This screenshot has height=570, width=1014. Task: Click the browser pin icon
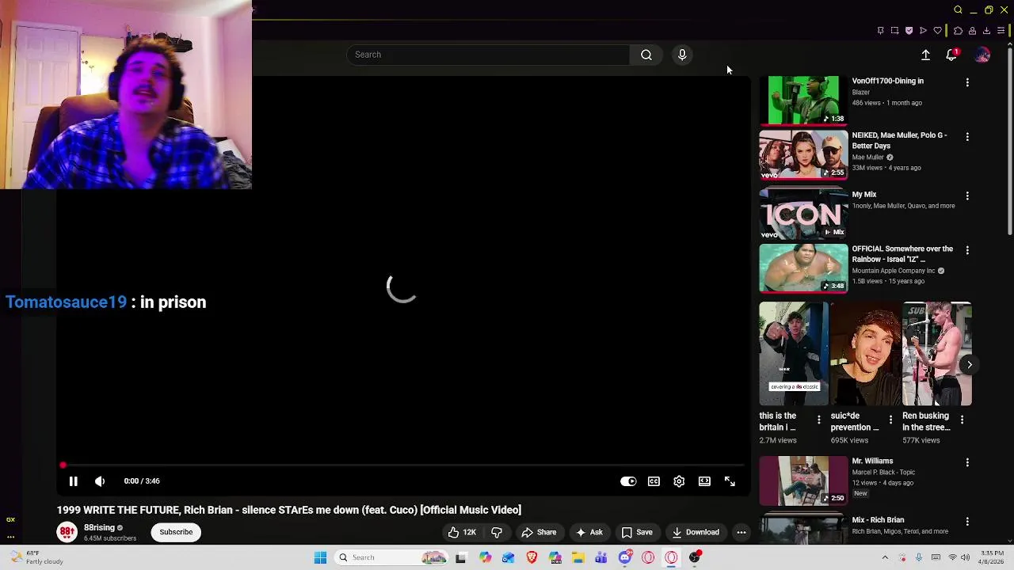pos(880,31)
